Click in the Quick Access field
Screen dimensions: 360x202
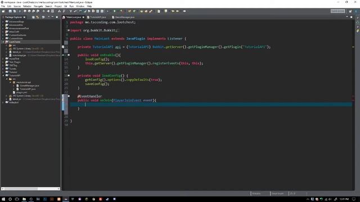337,11
